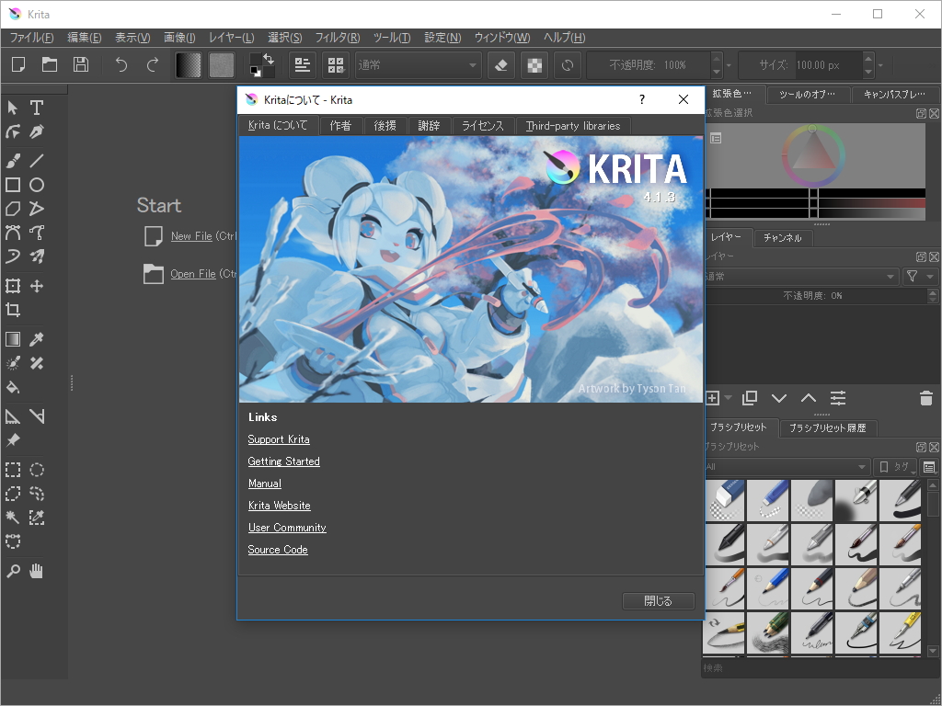
Task: Click the 閉じる button in the About dialog
Action: click(x=659, y=600)
